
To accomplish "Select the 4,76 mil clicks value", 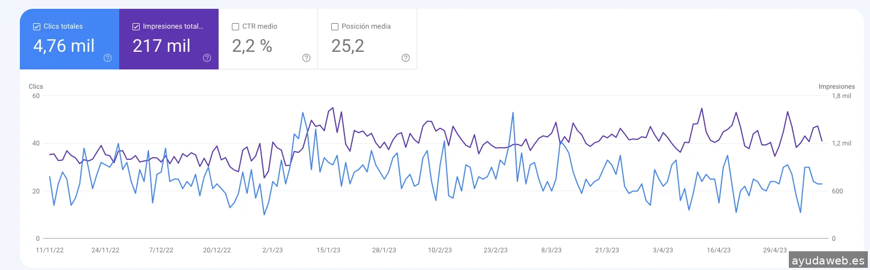I will pyautogui.click(x=64, y=46).
